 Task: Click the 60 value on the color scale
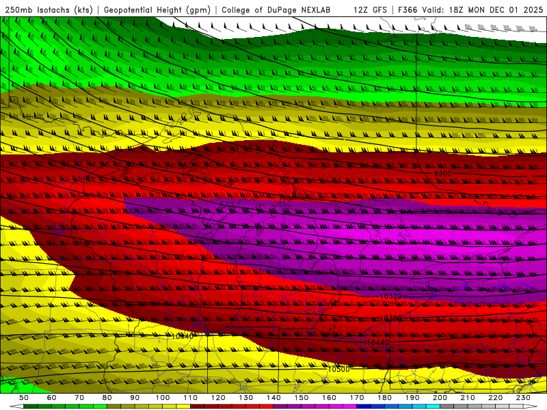tap(51, 398)
